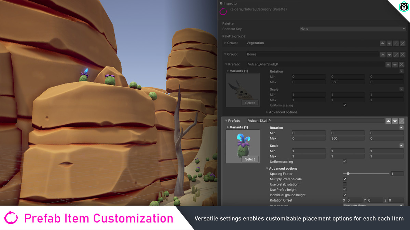Click the alien skull preview thumbnail
410x230 pixels.
click(x=243, y=90)
